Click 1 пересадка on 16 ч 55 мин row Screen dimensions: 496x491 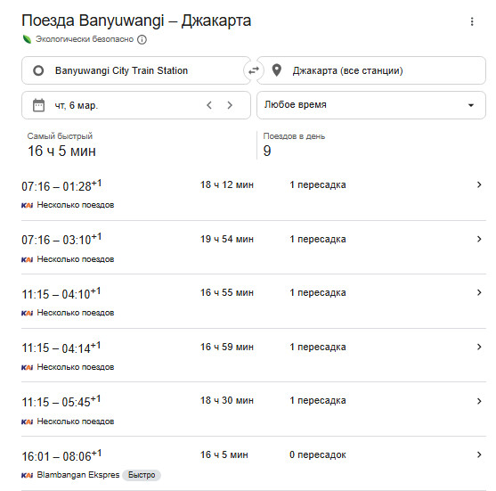[x=318, y=293]
